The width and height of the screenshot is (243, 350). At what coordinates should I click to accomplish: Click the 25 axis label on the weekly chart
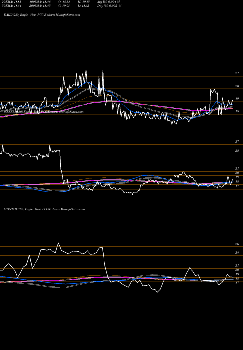tap(237, 151)
